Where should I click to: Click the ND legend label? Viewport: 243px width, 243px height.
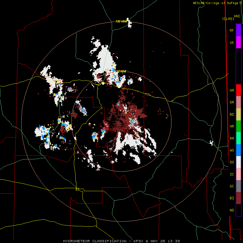[x=232, y=210]
